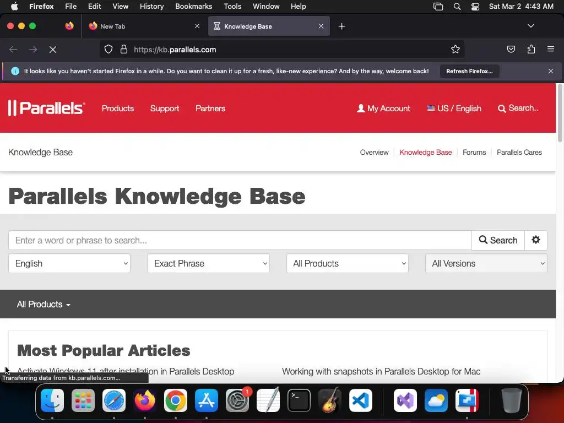Open Spotlight search in menu bar
Viewport: 564px width, 423px height.
pyautogui.click(x=457, y=7)
